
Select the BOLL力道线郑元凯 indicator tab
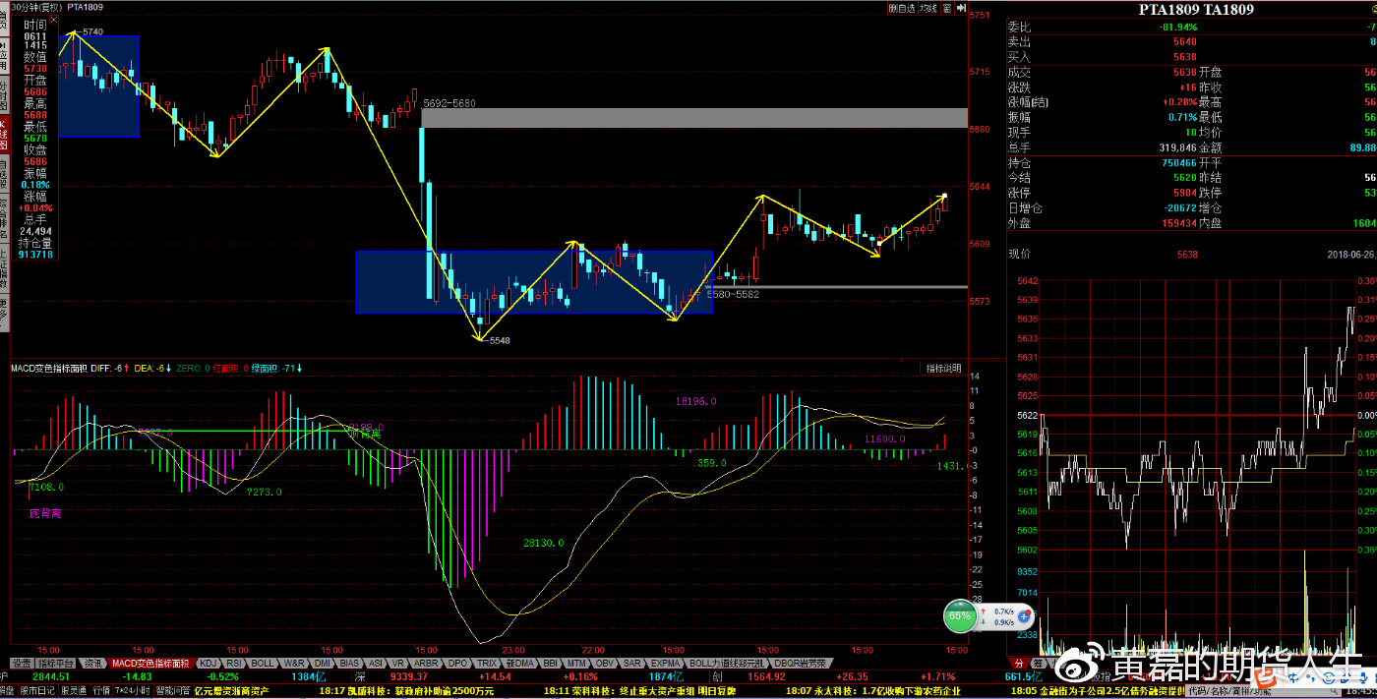point(726,664)
